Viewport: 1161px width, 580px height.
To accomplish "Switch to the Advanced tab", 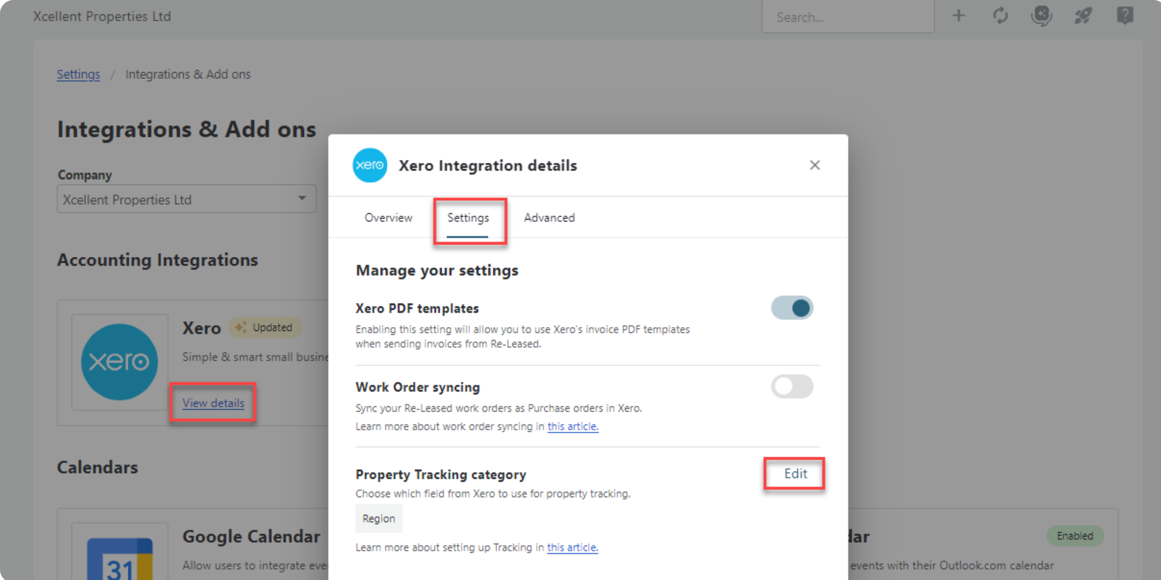I will (x=549, y=218).
